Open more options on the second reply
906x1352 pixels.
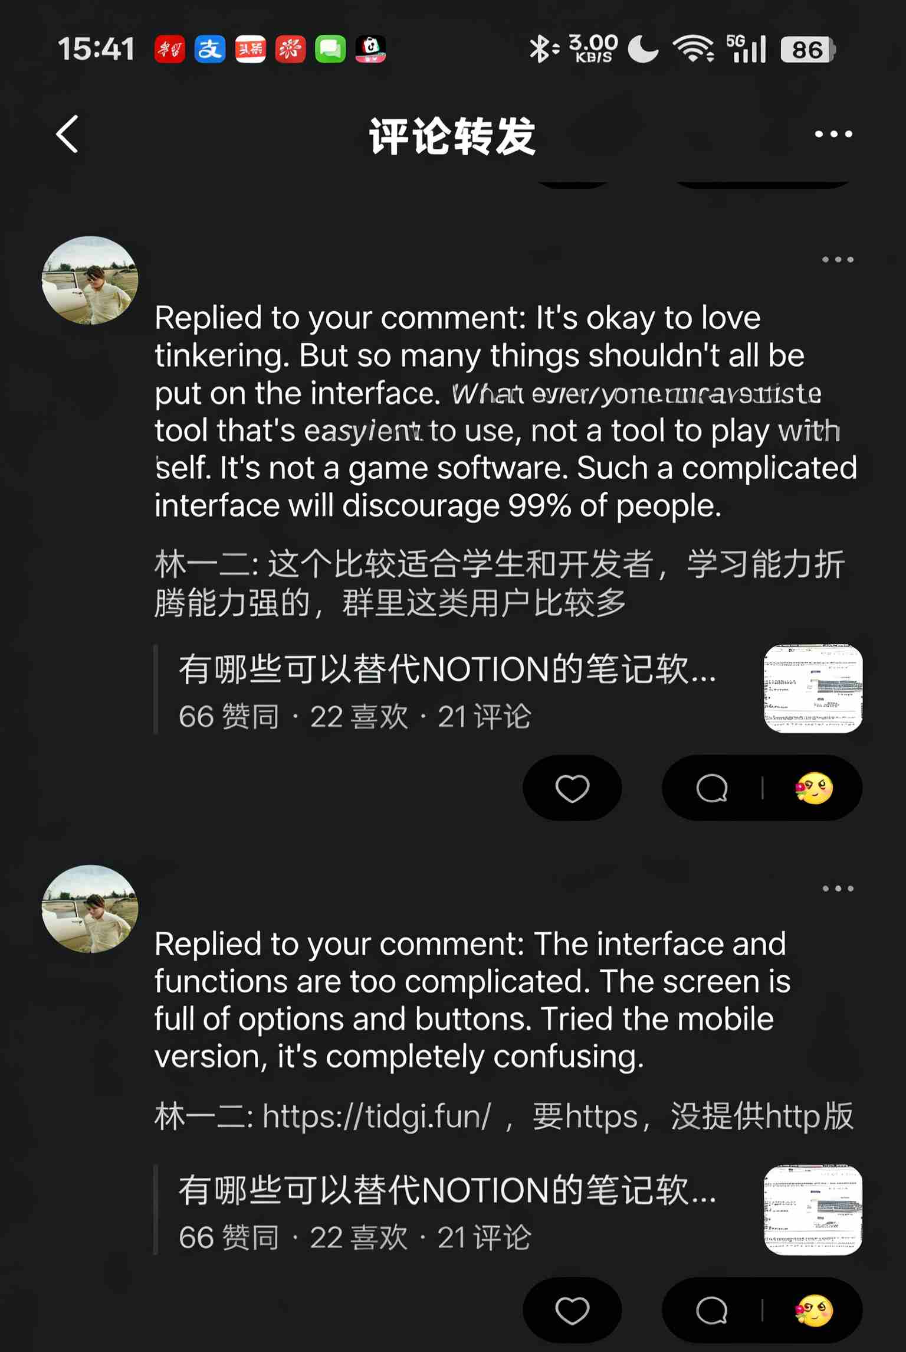point(838,889)
